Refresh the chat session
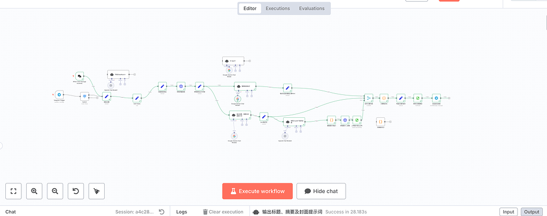 tap(161, 212)
